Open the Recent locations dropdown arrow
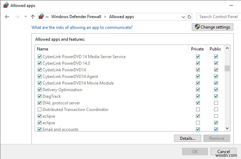 [x=25, y=16]
